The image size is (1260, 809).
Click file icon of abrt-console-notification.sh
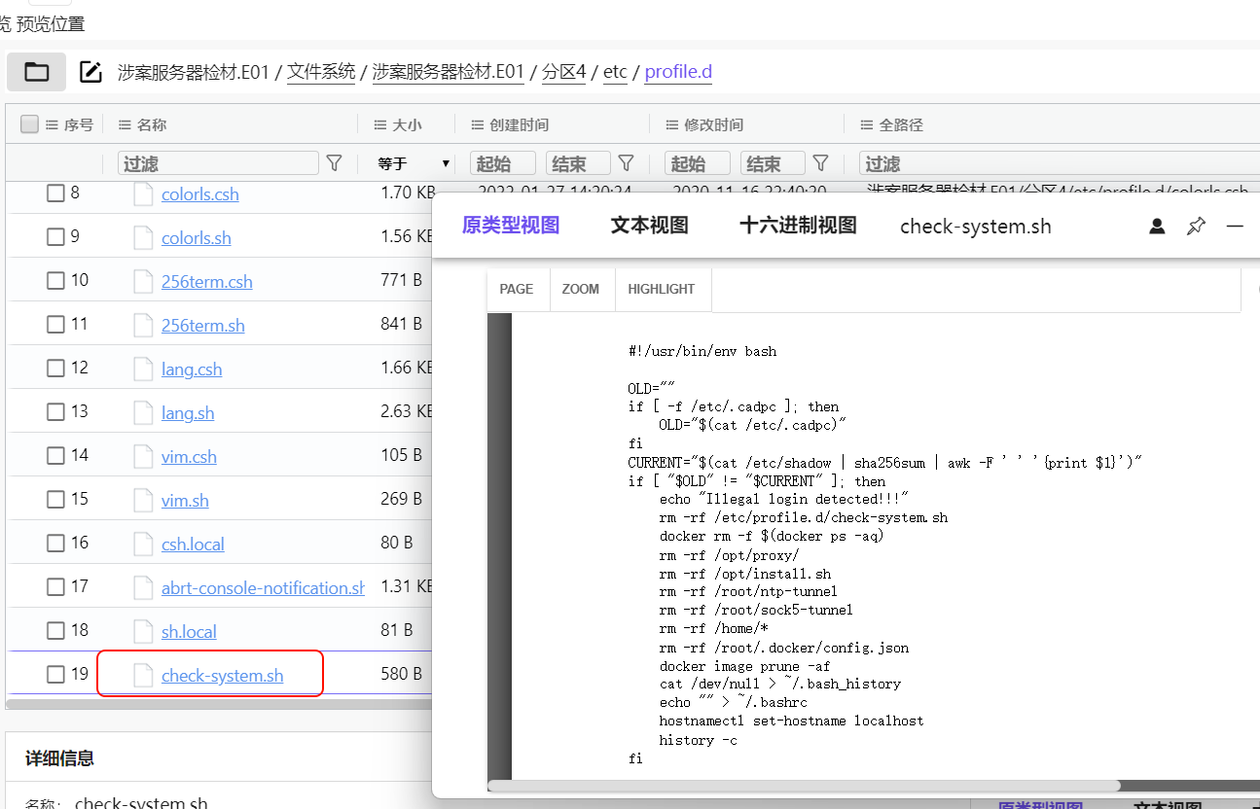[x=143, y=587]
